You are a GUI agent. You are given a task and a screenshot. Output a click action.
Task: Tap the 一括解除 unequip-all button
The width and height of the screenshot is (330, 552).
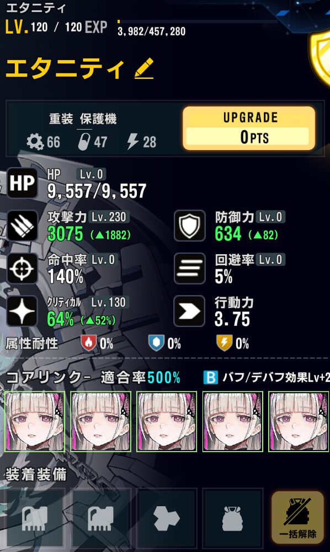click(x=297, y=517)
